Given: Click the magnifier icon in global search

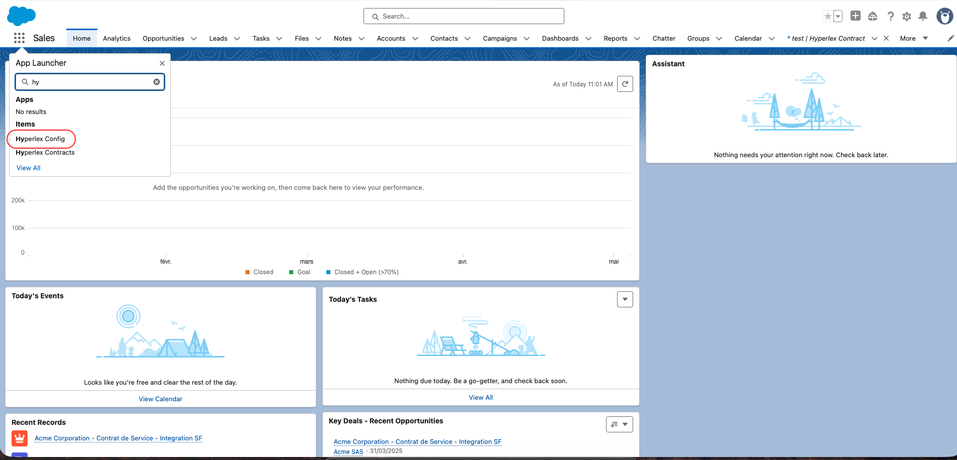Looking at the screenshot, I should 375,17.
